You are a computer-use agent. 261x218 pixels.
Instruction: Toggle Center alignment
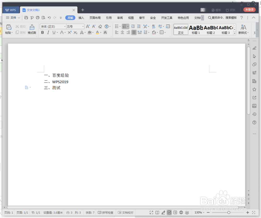[x=122, y=32]
